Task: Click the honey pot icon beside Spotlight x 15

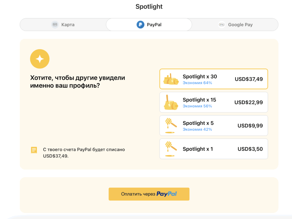Action: (170, 102)
